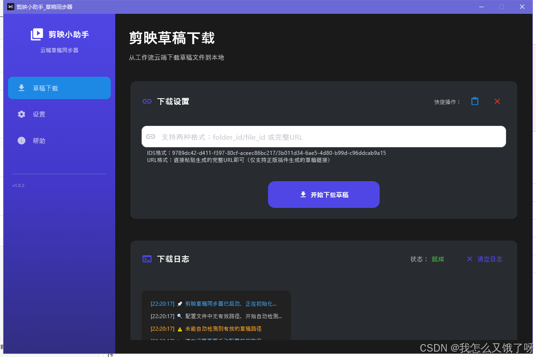Click the 开始下载草稿 button
Screen dimensions: 536x357
pyautogui.click(x=324, y=195)
